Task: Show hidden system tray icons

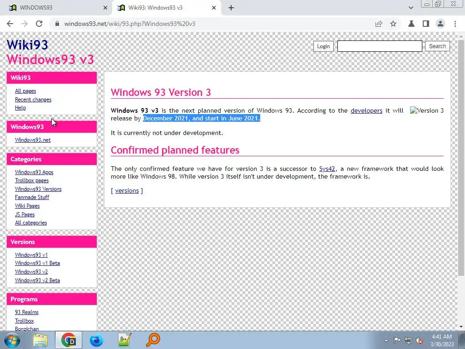Action: (x=386, y=340)
